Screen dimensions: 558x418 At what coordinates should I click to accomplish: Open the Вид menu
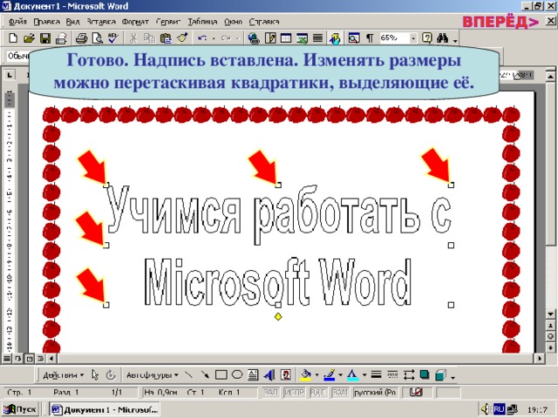coord(72,22)
